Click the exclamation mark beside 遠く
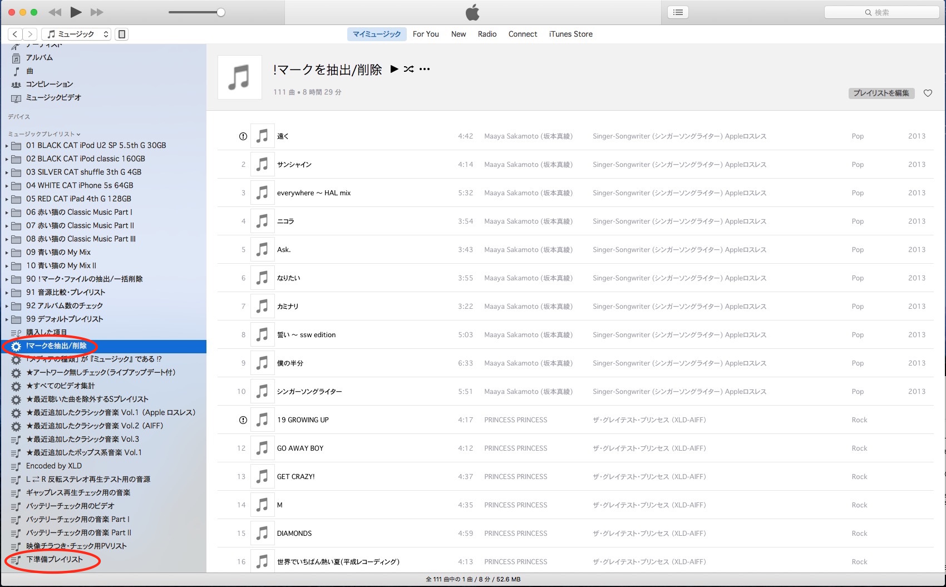This screenshot has width=946, height=587. [x=243, y=136]
